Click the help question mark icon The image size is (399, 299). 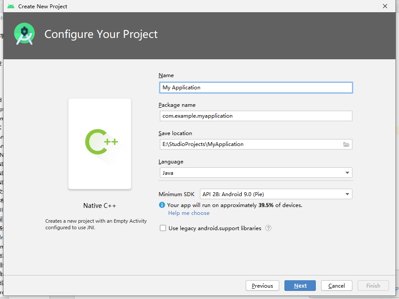(268, 228)
